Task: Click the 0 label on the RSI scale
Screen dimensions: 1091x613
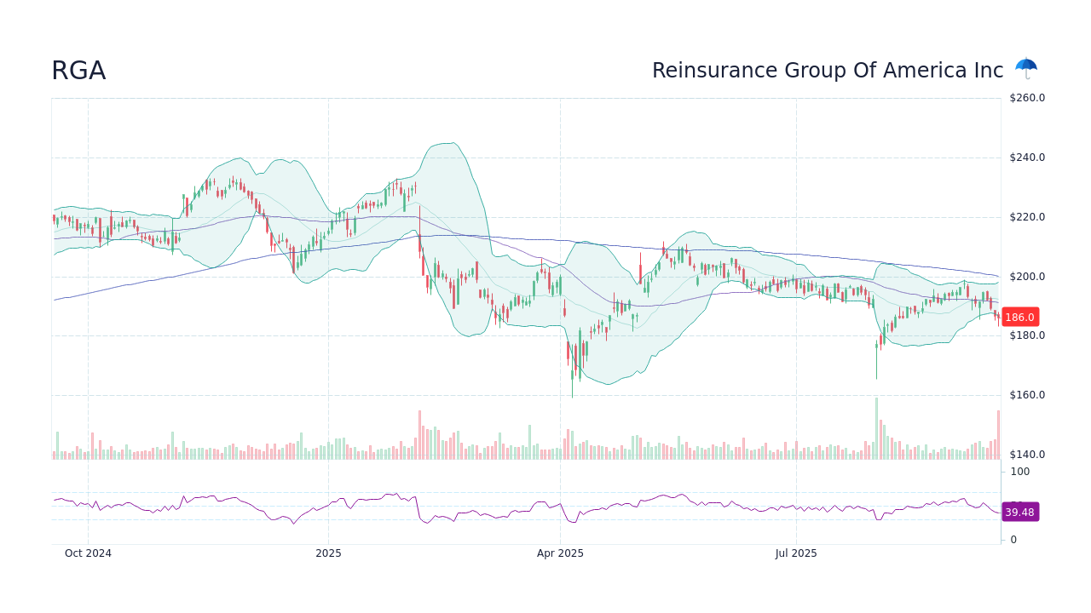Action: click(x=1013, y=539)
